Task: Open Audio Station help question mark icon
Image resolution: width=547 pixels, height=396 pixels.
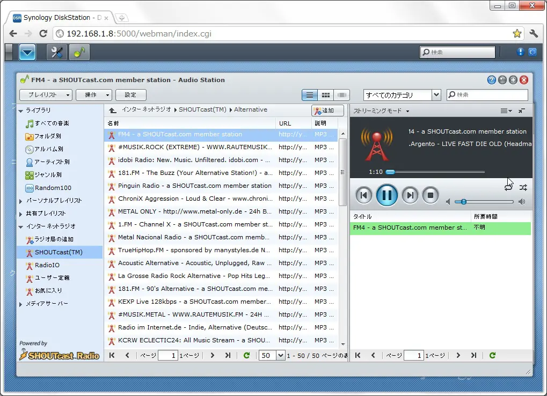Action: point(492,80)
